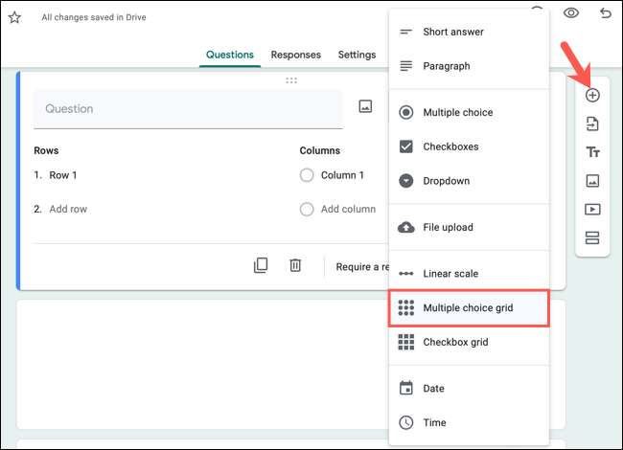Image resolution: width=623 pixels, height=450 pixels.
Task: Choose Short answer question type
Action: (x=470, y=32)
